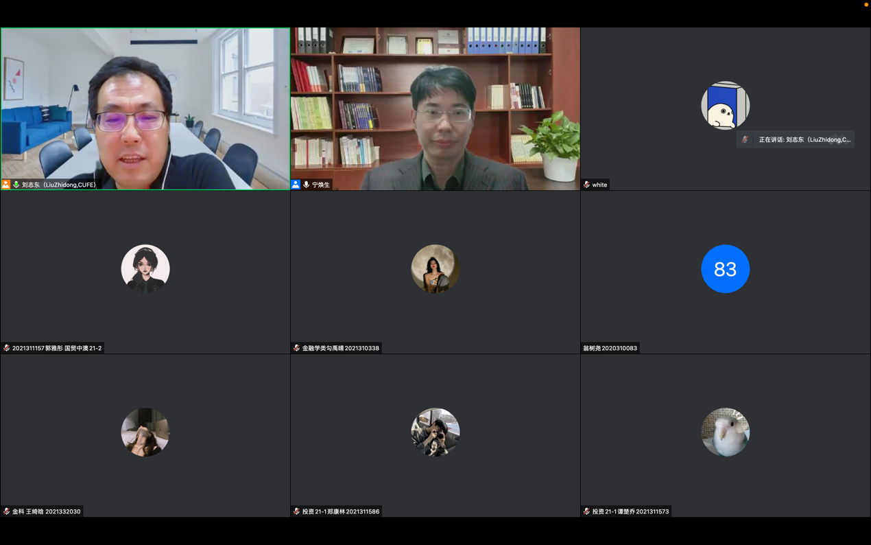Click the name label 翁树尧 2020310083
The image size is (871, 545).
coord(610,348)
